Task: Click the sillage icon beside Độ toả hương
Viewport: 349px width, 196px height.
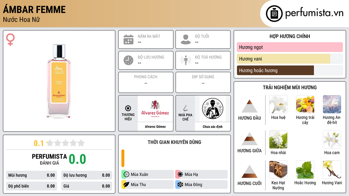Action: click(x=186, y=60)
